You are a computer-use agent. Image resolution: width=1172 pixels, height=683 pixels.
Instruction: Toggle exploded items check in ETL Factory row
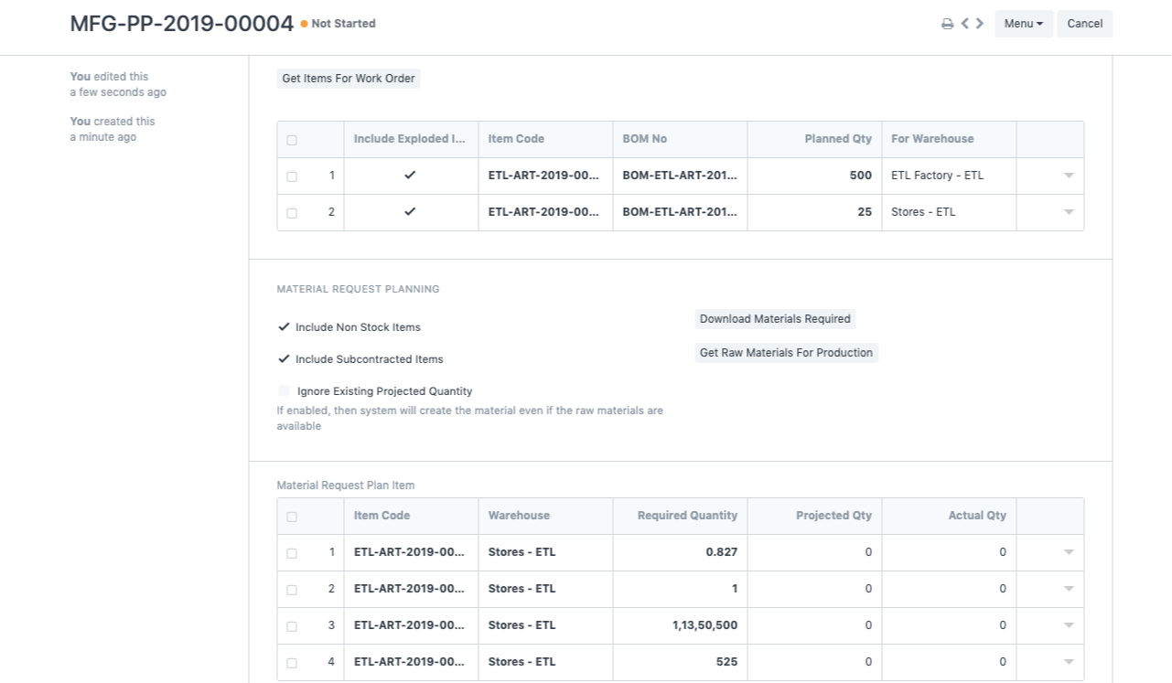pos(410,176)
